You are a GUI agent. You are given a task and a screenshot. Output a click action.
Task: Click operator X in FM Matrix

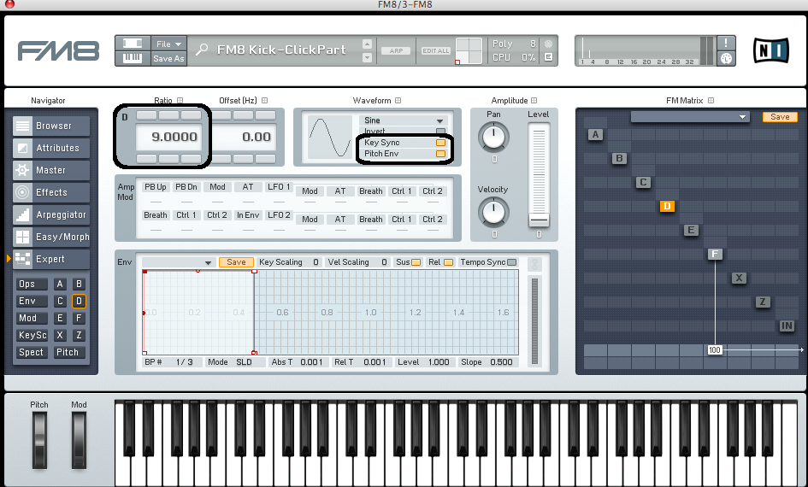pyautogui.click(x=739, y=278)
